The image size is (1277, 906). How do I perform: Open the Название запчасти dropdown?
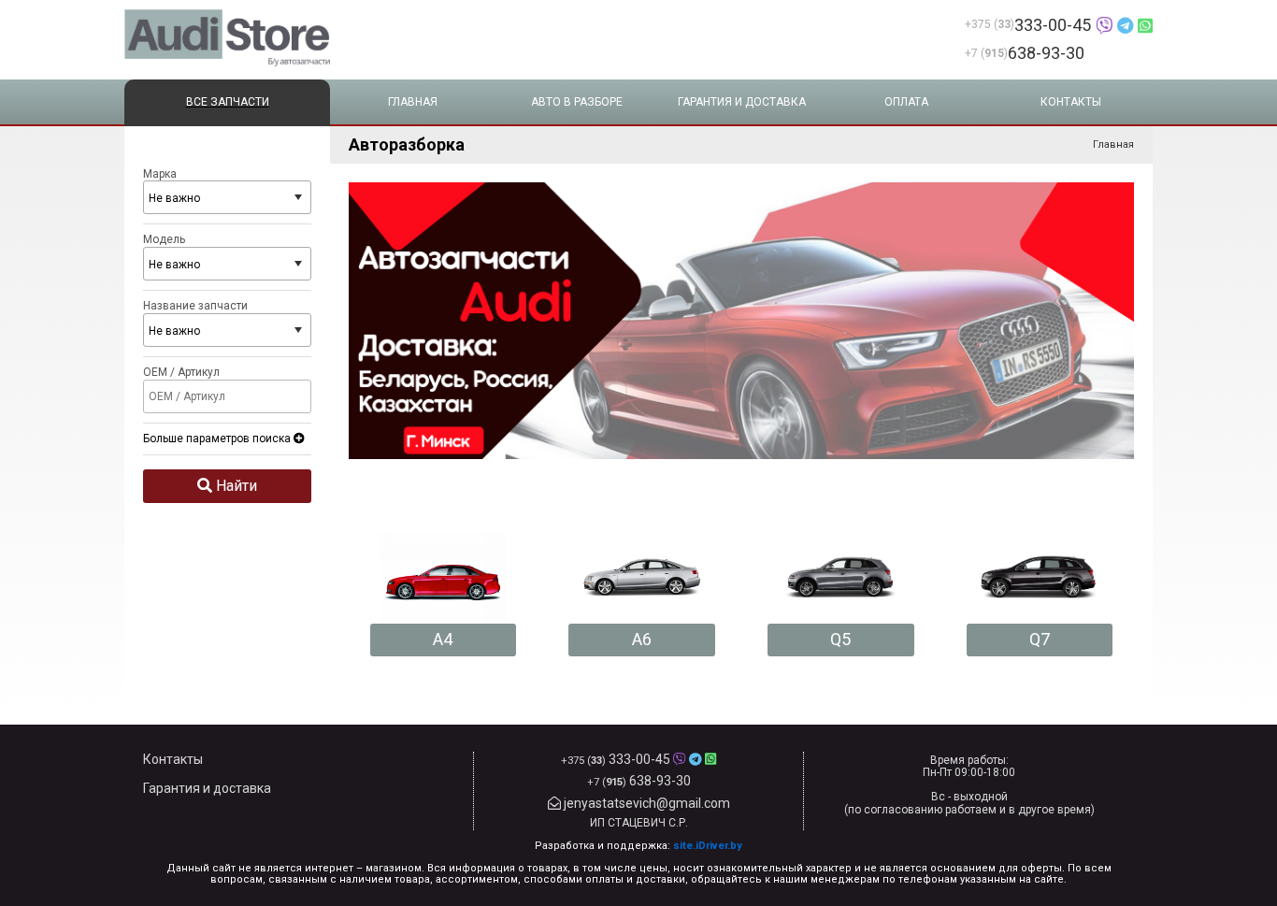click(227, 330)
